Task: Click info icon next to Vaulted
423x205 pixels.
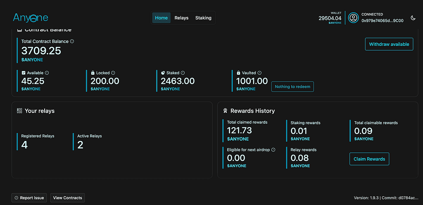Action: (x=259, y=73)
